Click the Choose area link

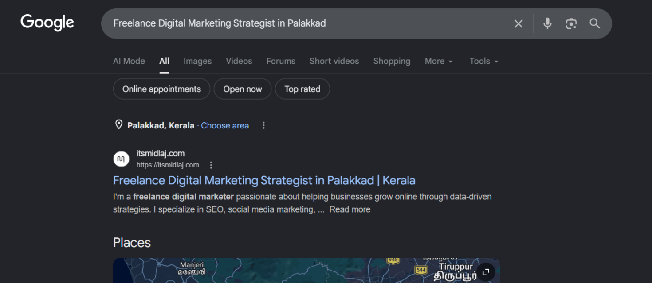pyautogui.click(x=225, y=125)
